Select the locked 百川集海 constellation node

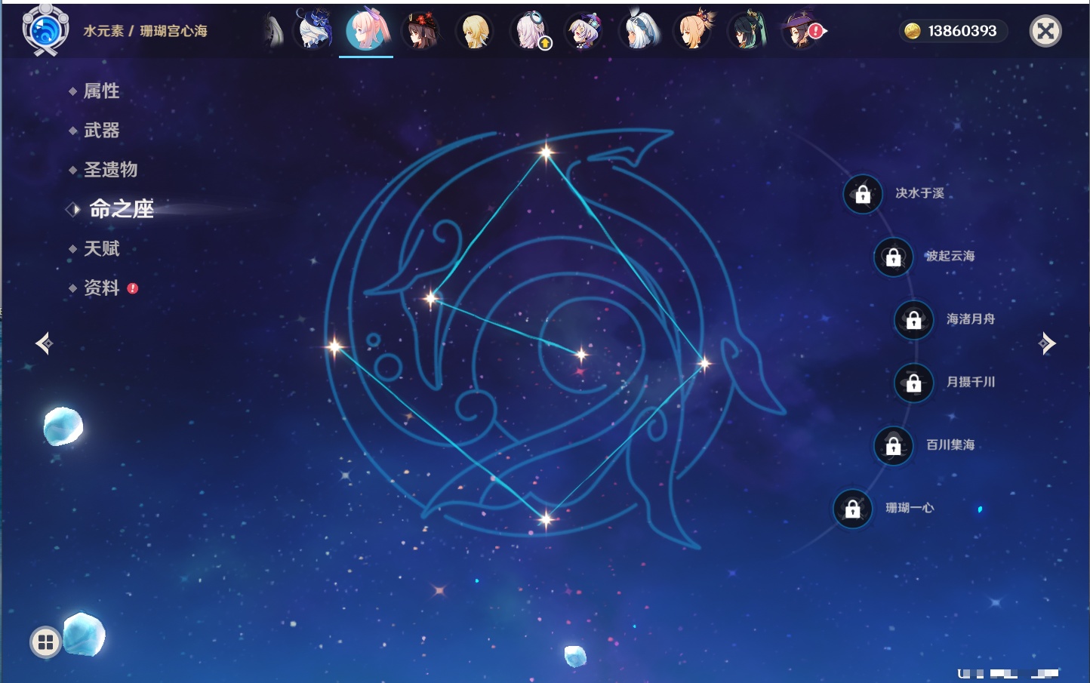[x=893, y=445]
